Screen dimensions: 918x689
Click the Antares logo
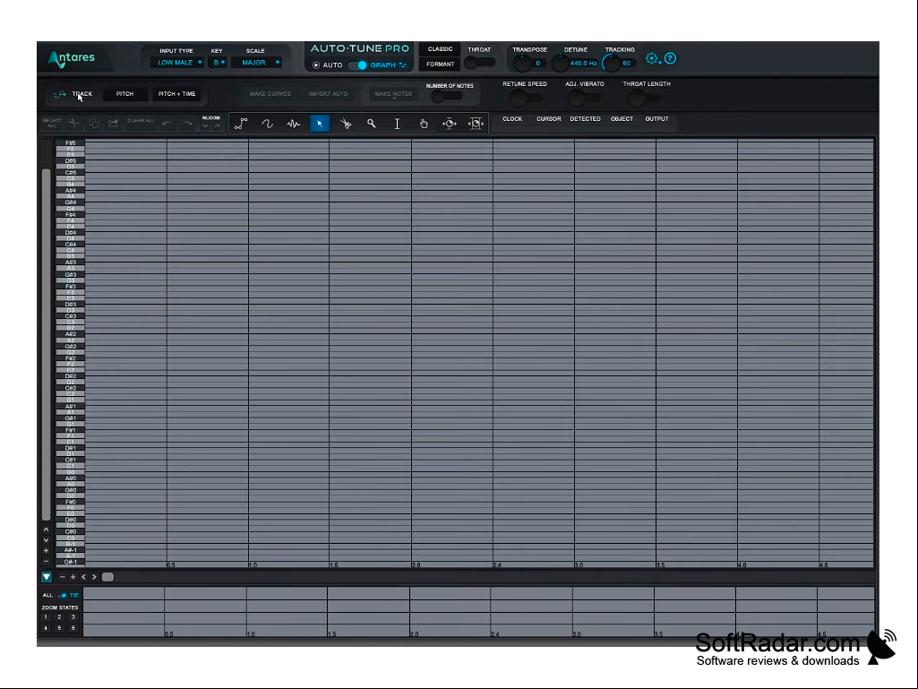[x=72, y=58]
